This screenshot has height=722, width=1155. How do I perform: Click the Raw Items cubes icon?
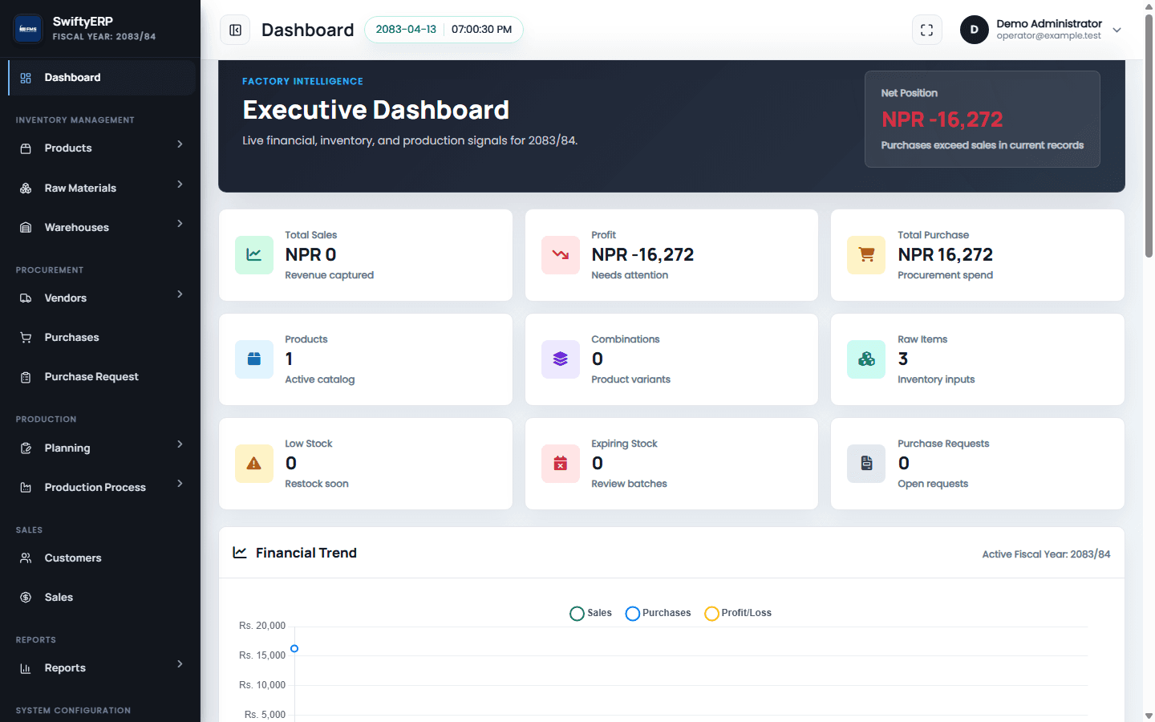866,359
